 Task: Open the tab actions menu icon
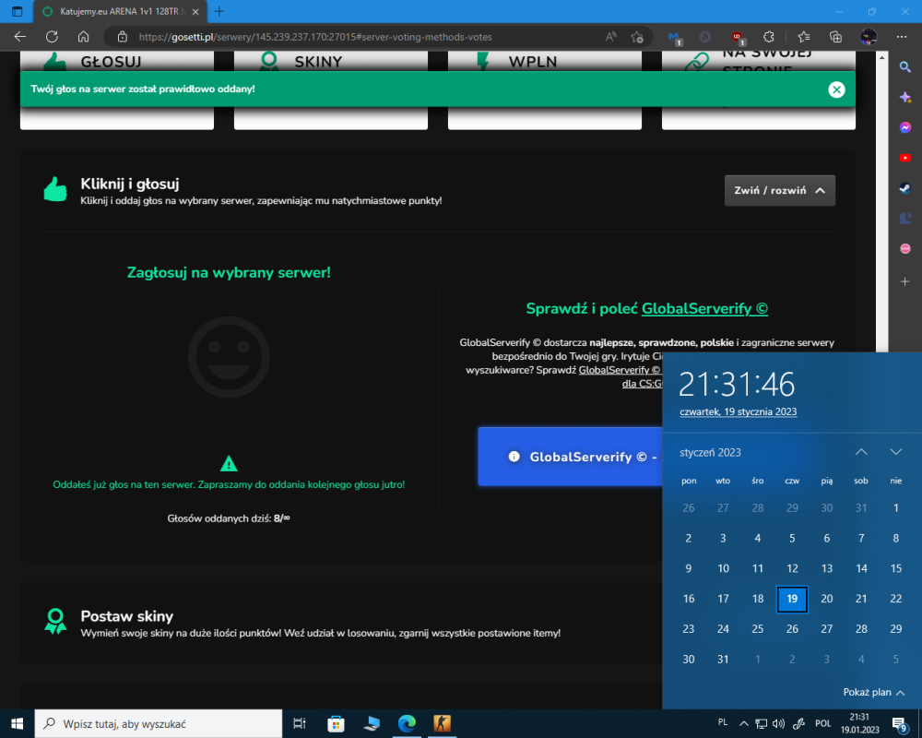click(17, 11)
